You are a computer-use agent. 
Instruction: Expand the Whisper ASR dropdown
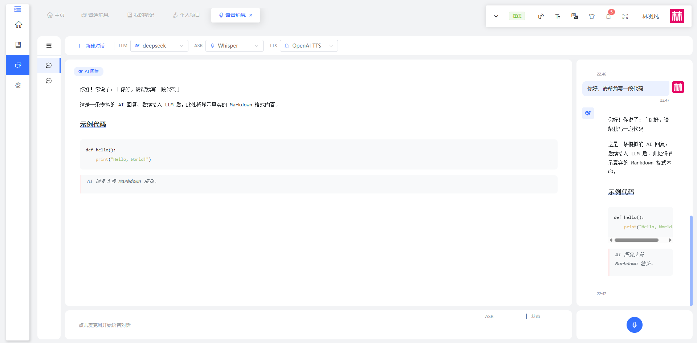tap(235, 46)
